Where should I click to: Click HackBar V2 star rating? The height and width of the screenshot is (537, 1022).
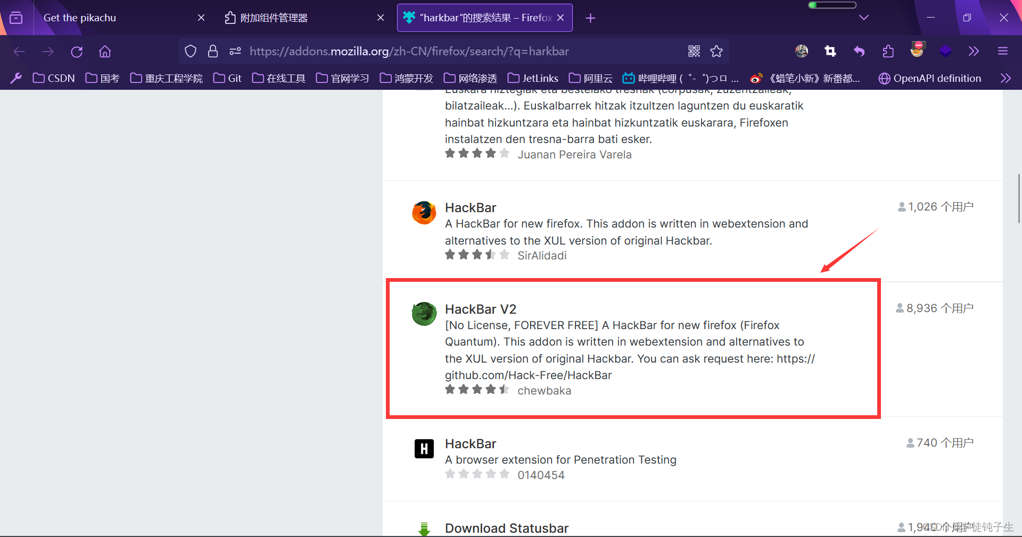tap(477, 390)
